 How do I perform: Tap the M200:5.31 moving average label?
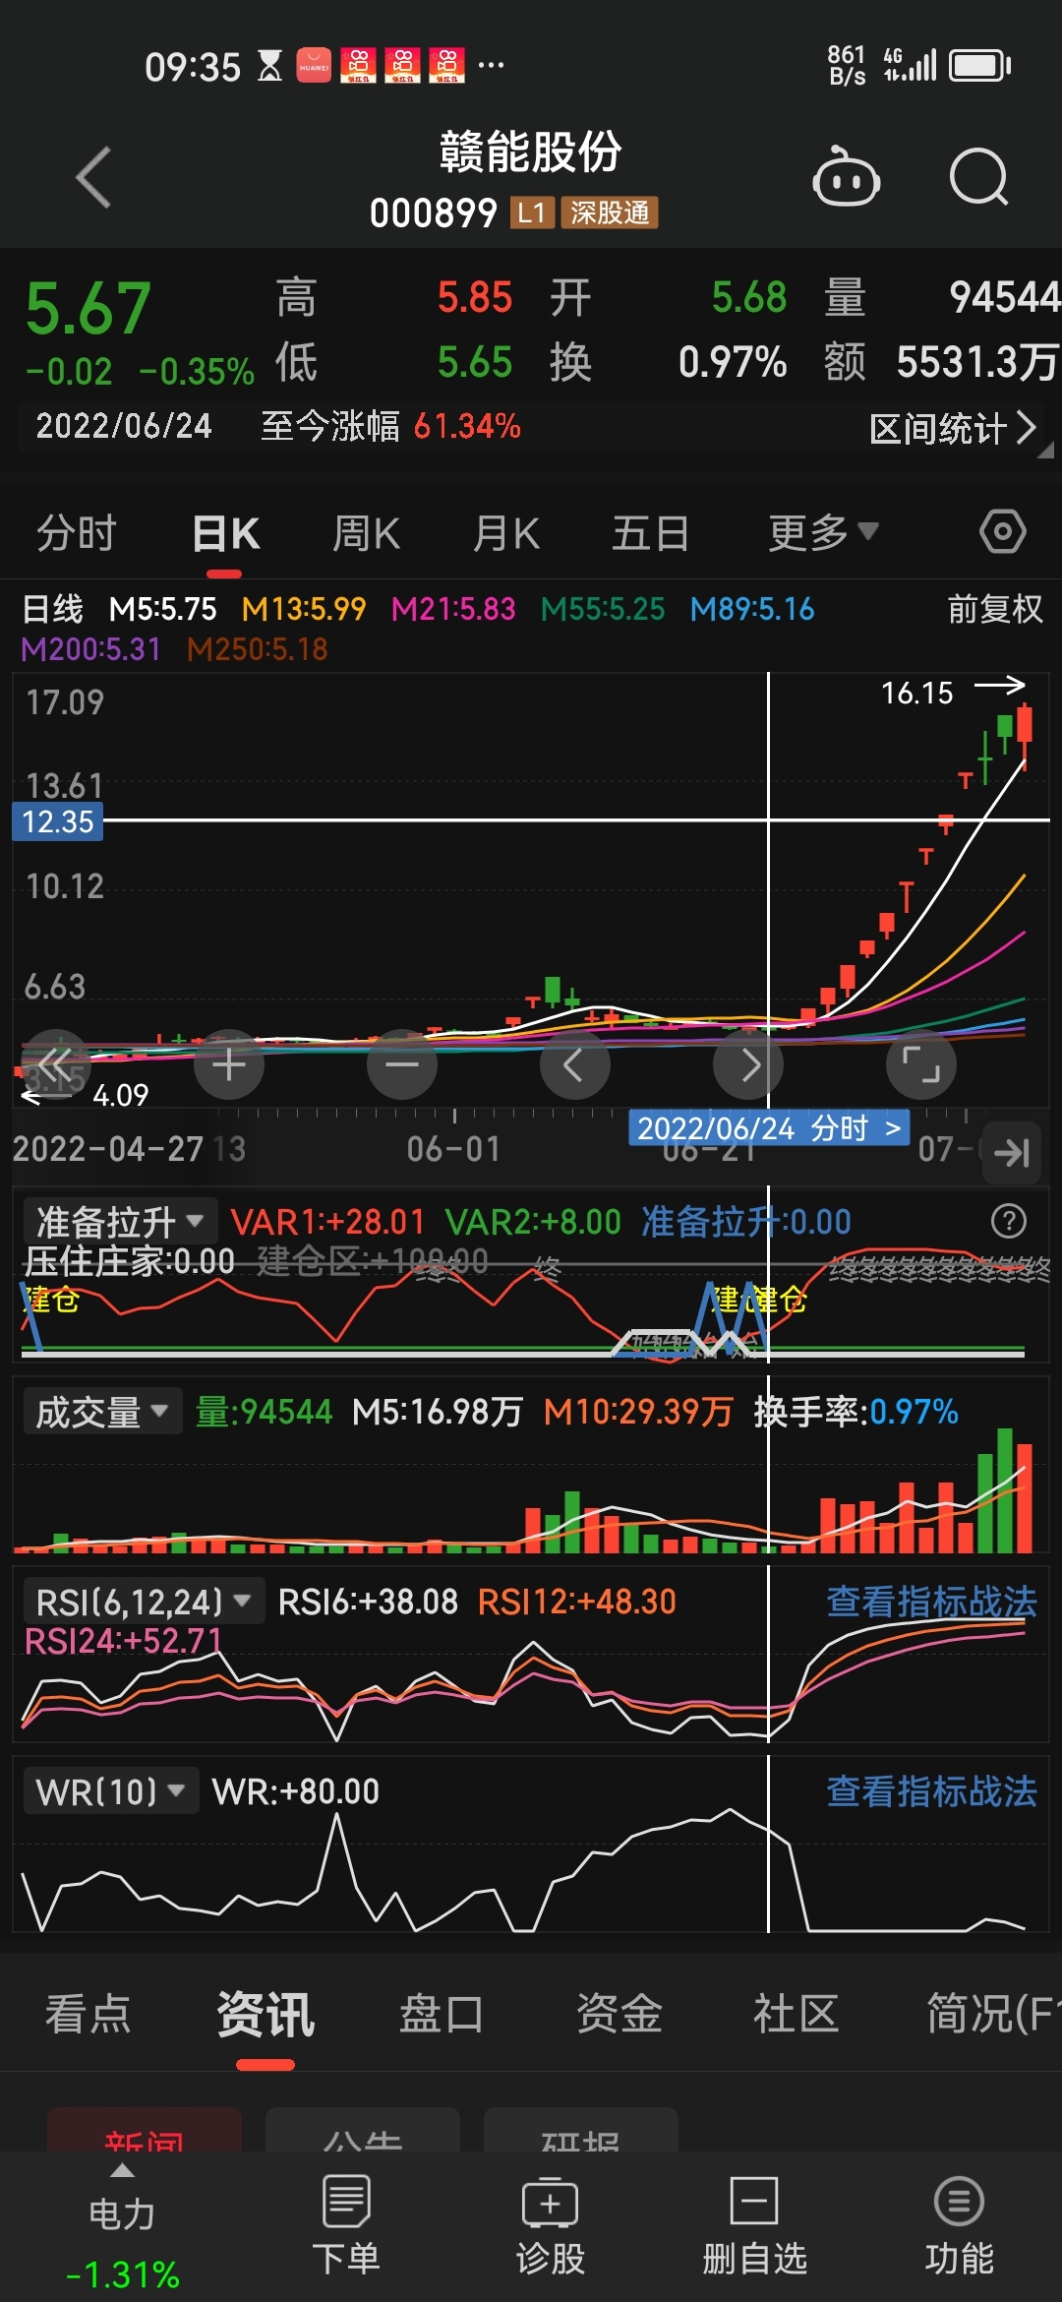(x=90, y=649)
